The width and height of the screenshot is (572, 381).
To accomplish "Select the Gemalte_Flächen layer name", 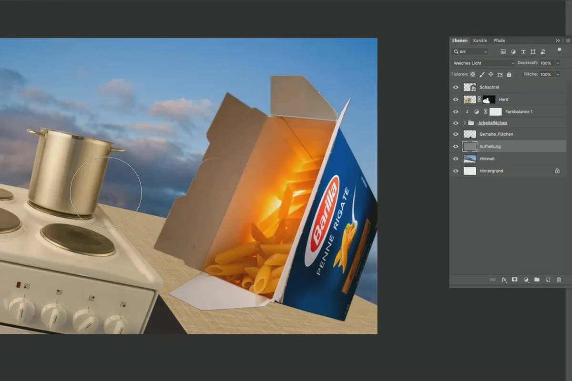I will pyautogui.click(x=496, y=134).
